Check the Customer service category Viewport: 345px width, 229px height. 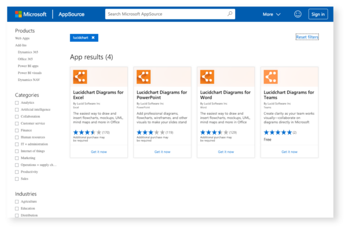click(x=17, y=123)
